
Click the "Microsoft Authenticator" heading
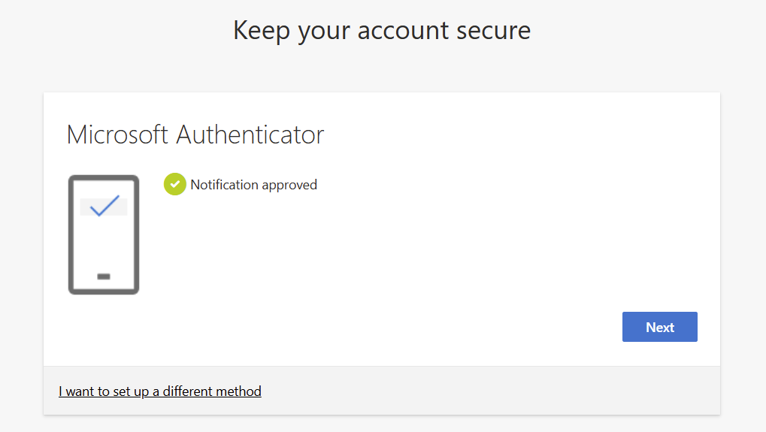pos(195,134)
